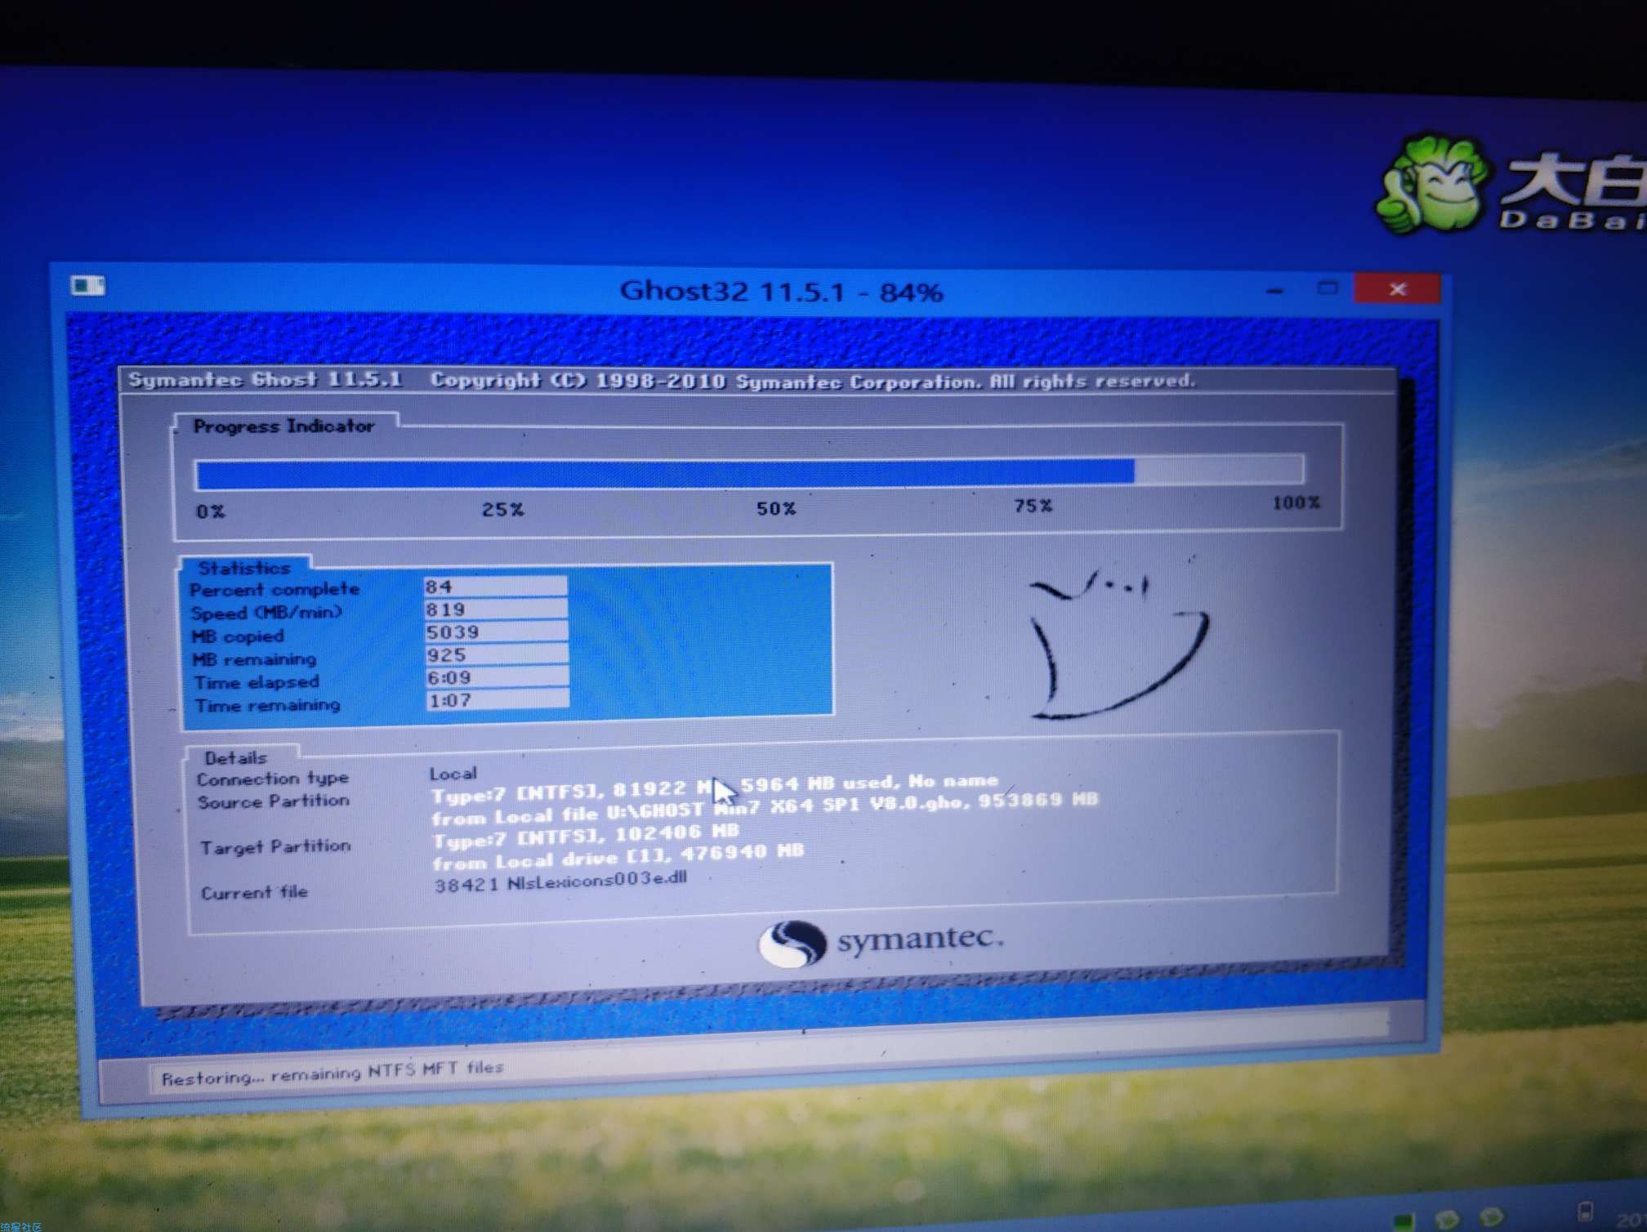Click the Source Partition label
The width and height of the screenshot is (1647, 1232).
(x=273, y=801)
